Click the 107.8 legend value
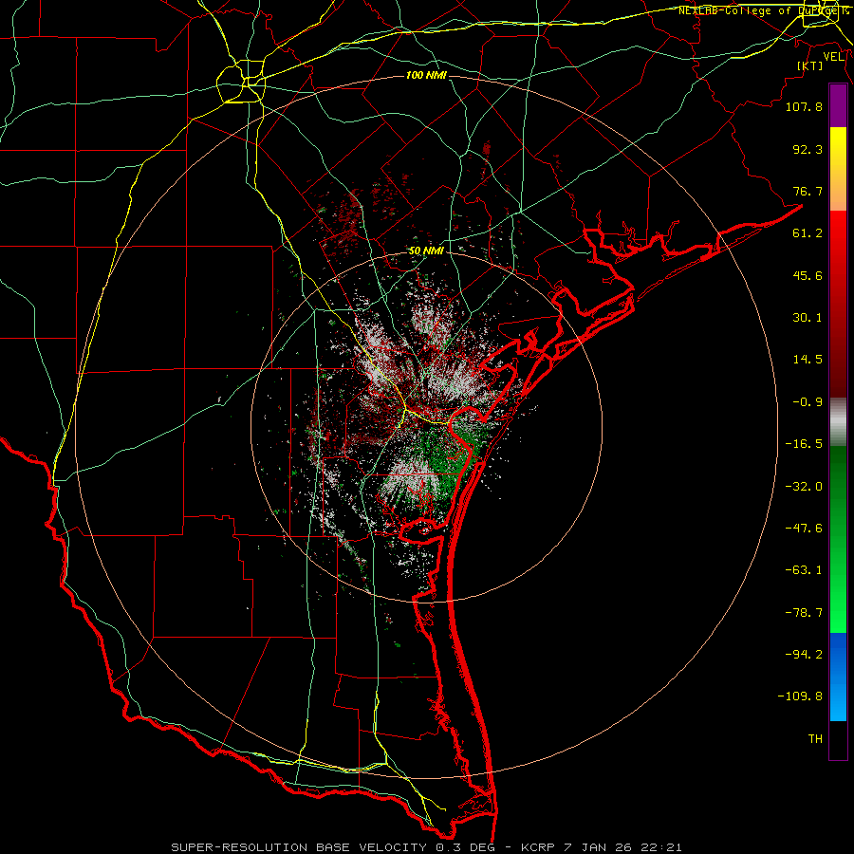 (804, 106)
